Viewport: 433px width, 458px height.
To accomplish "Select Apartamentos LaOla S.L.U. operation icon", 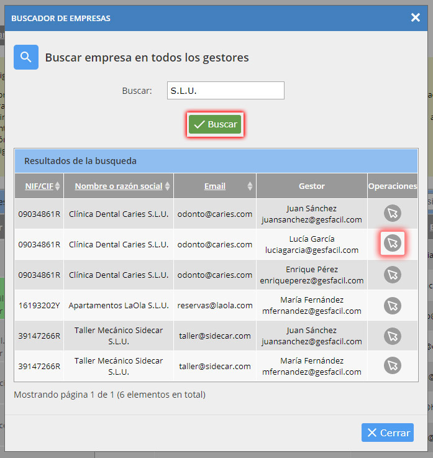I will pos(392,305).
